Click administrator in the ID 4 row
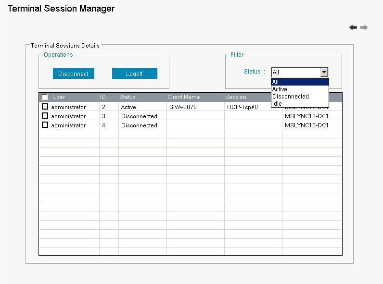 [68, 125]
